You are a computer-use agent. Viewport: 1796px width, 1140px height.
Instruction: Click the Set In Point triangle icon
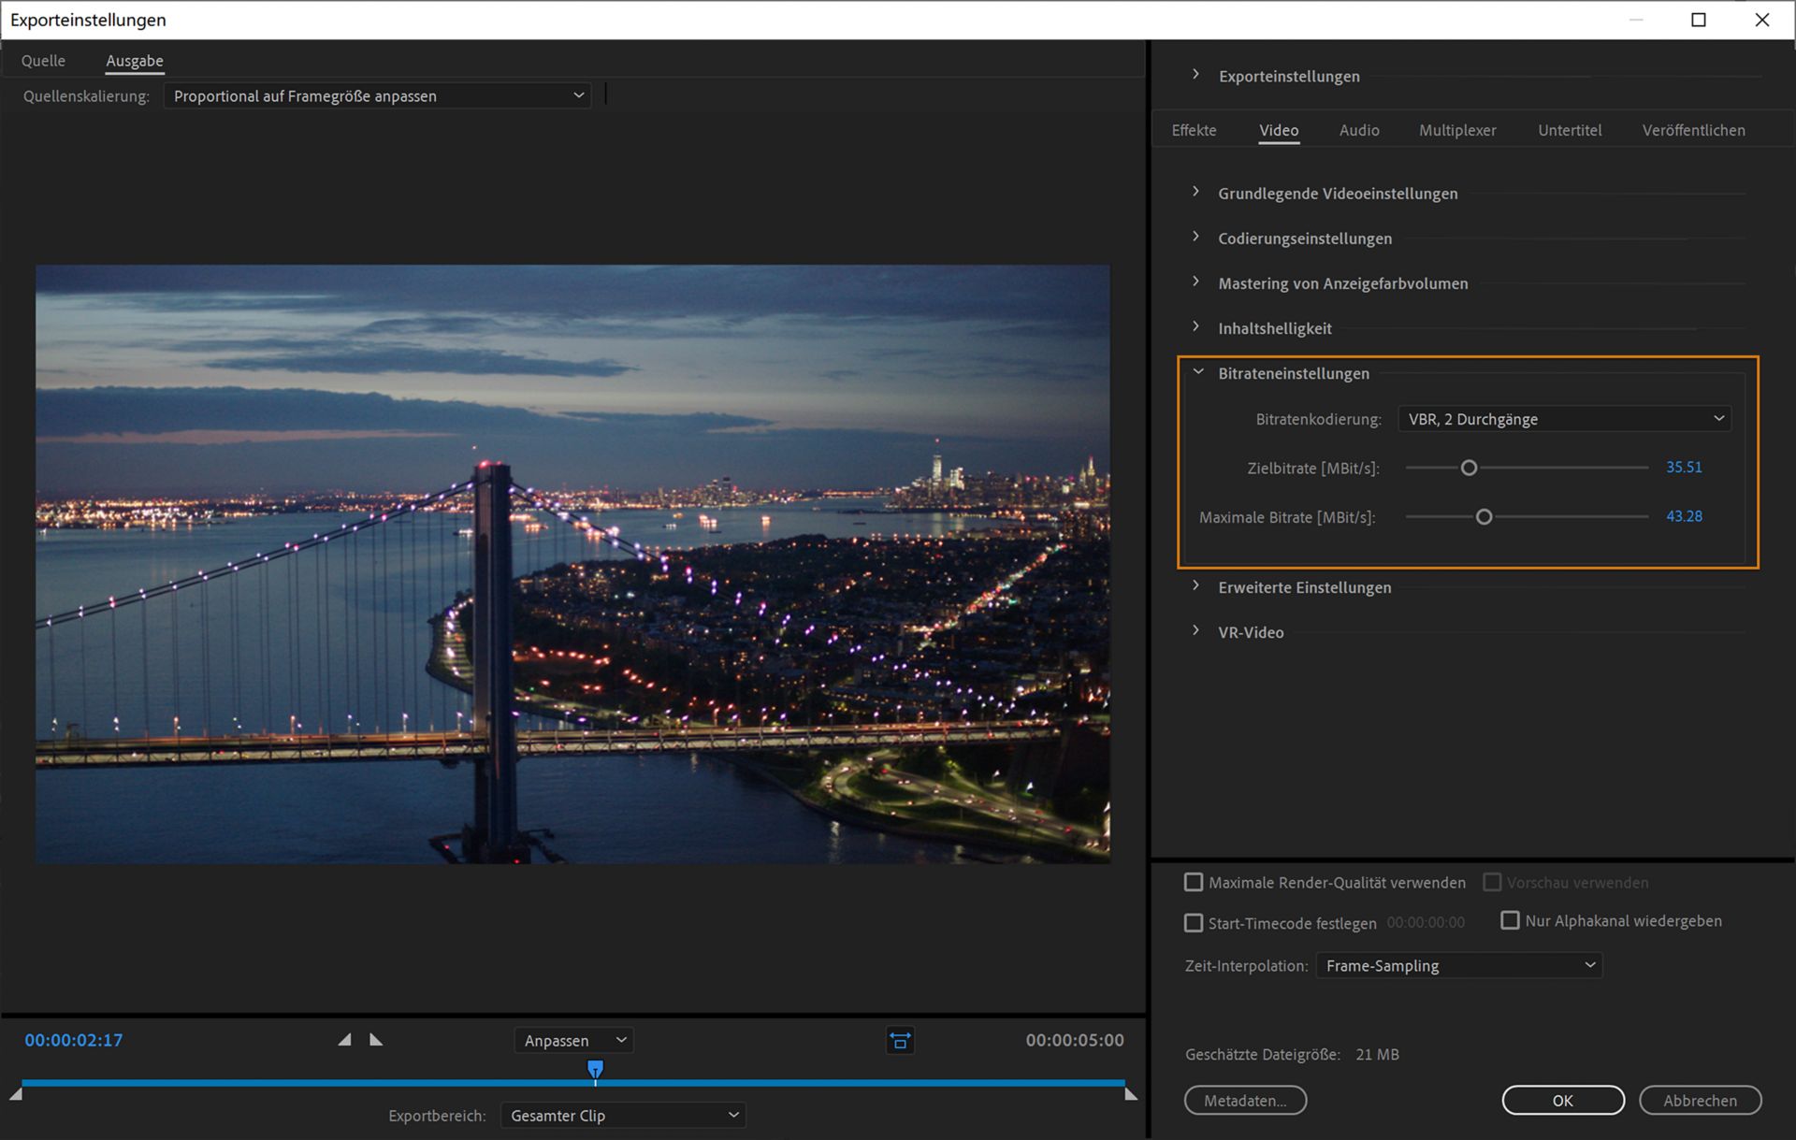[344, 1040]
